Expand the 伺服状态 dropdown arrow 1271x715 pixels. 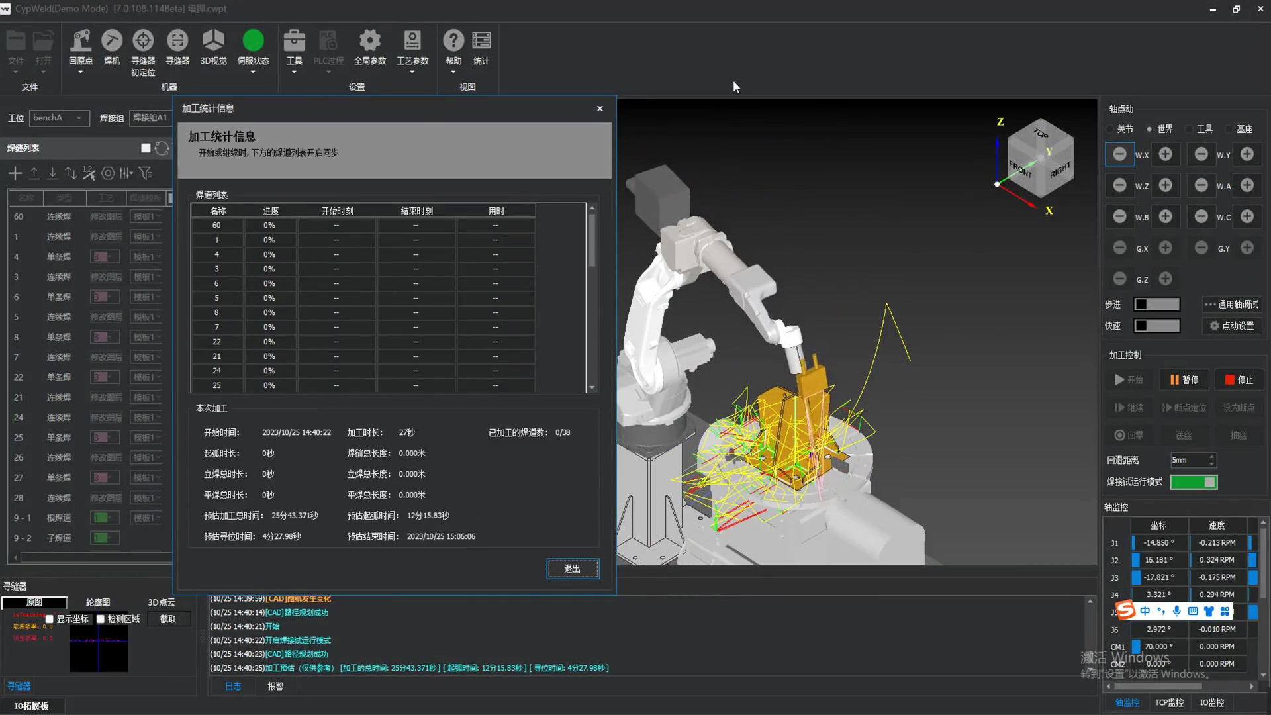[253, 72]
